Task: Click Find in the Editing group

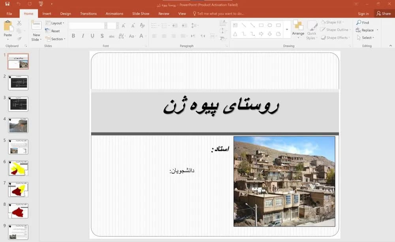Action: [363, 23]
